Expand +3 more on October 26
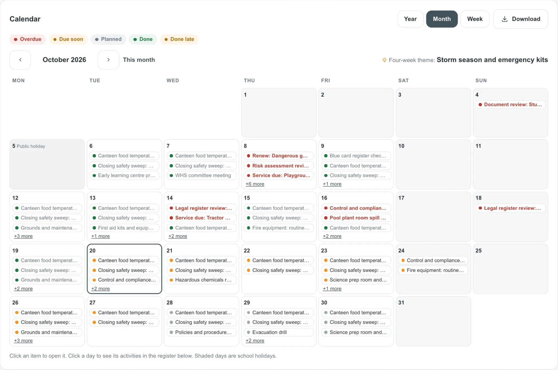 pos(23,340)
